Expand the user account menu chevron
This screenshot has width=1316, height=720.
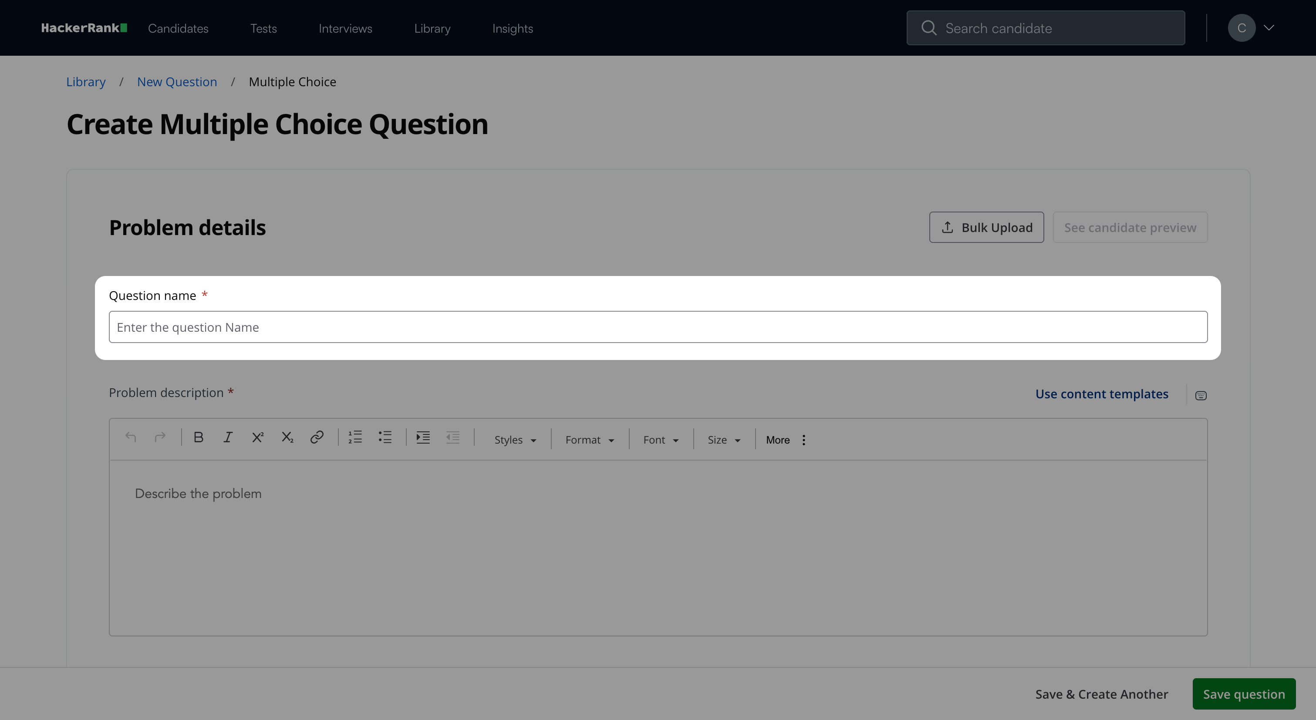coord(1269,28)
